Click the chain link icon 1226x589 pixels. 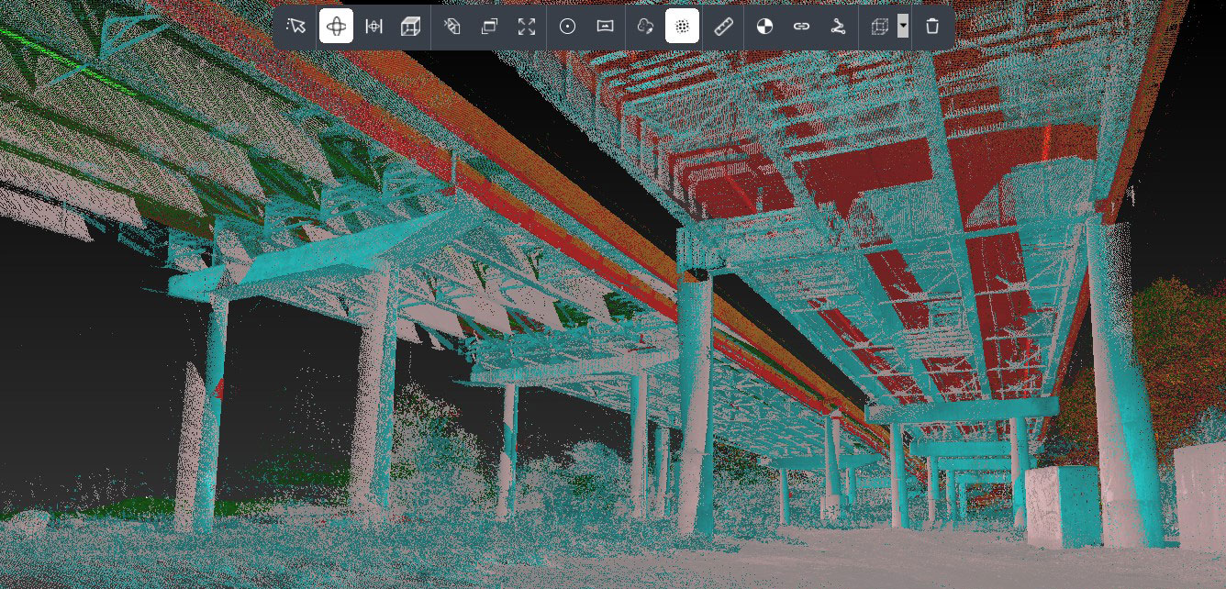tap(801, 26)
